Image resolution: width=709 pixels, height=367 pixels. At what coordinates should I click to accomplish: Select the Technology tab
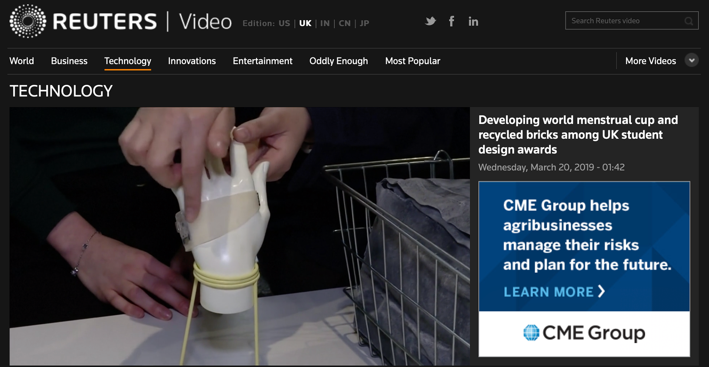pyautogui.click(x=128, y=61)
